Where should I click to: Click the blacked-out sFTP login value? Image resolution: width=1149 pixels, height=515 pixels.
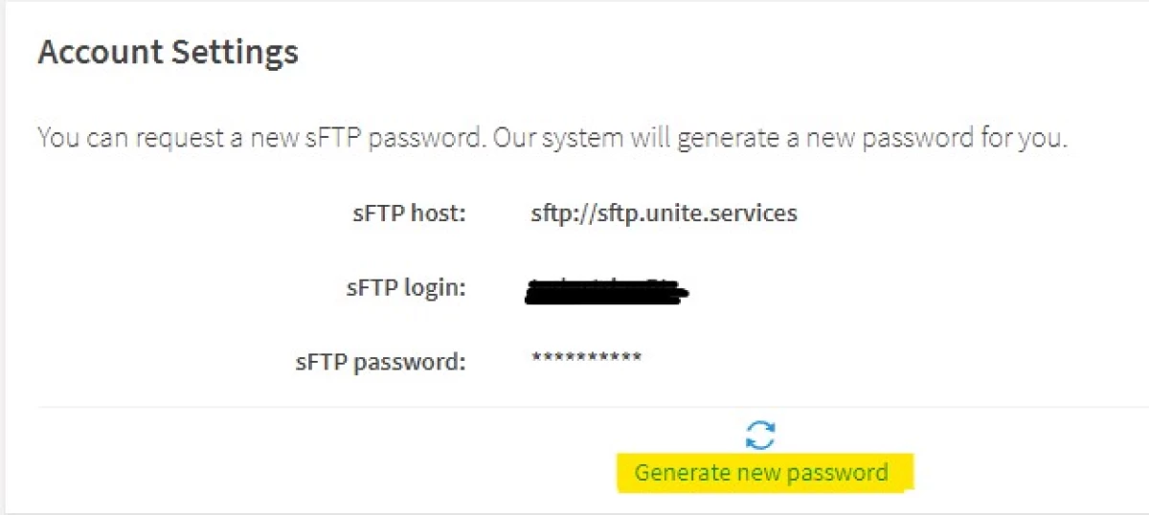coord(610,287)
